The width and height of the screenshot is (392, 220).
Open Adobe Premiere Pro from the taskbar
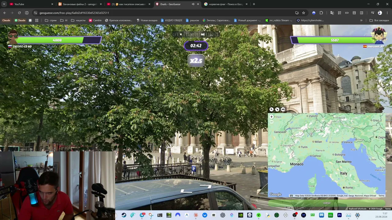tap(339, 215)
